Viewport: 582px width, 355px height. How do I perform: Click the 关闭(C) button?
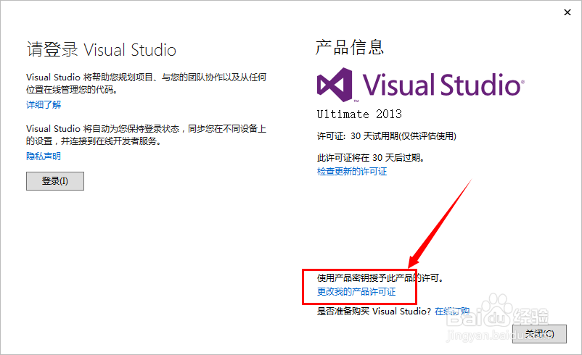[539, 334]
